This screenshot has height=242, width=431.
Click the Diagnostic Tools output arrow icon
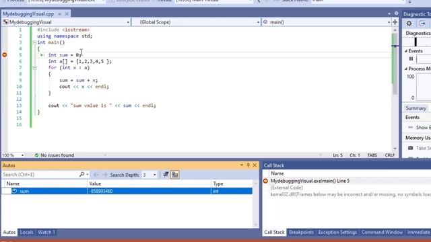click(422, 24)
